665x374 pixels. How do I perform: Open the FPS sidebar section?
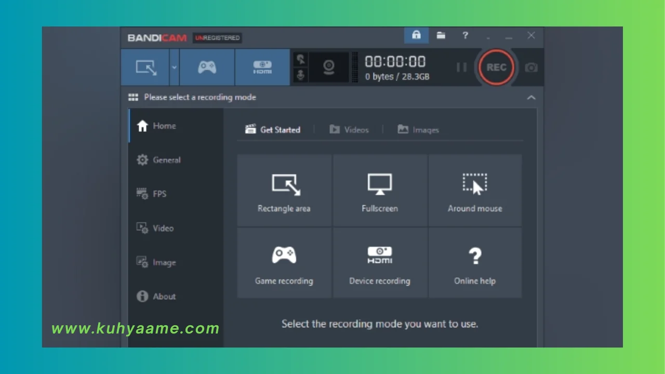pyautogui.click(x=176, y=194)
